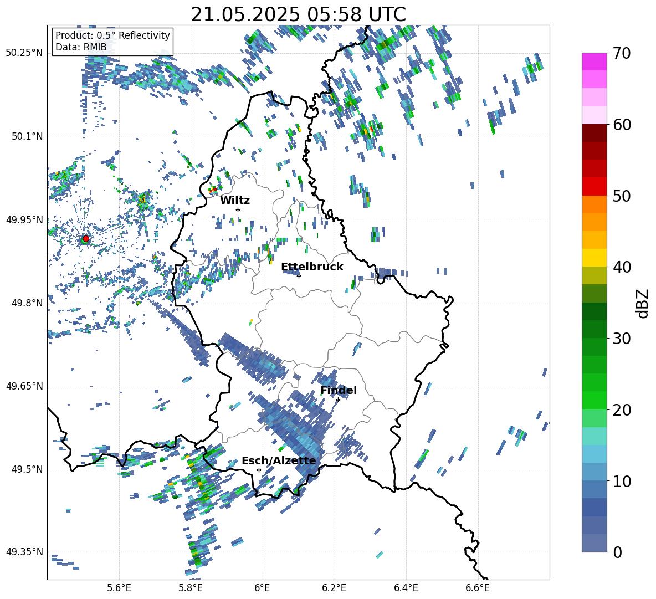Click the 49.8°N latitude label
This screenshot has width=656, height=599.
[x=28, y=303]
